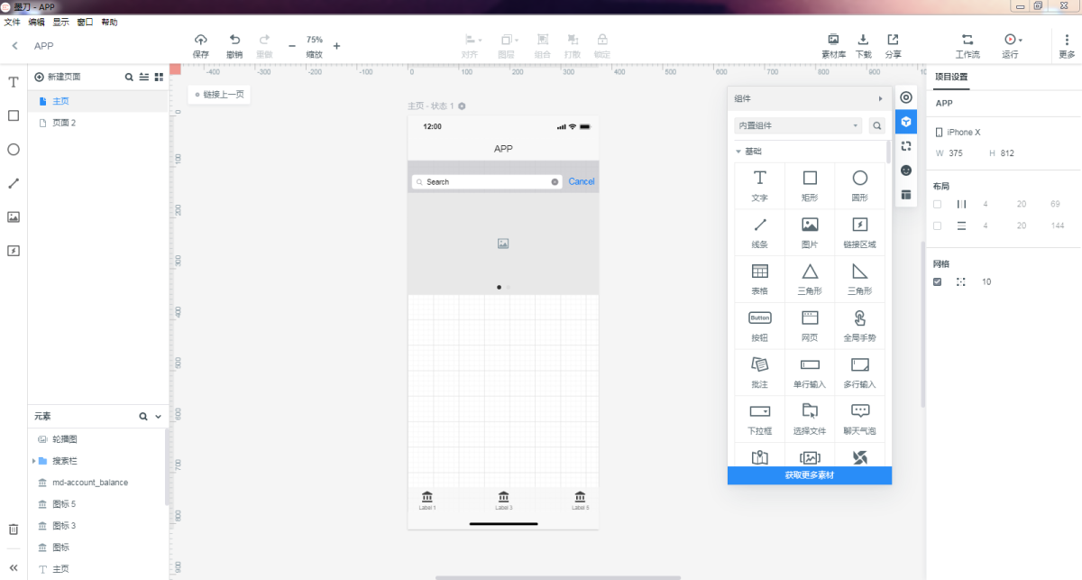
Task: Click the Share icon in toolbar
Action: 893,40
